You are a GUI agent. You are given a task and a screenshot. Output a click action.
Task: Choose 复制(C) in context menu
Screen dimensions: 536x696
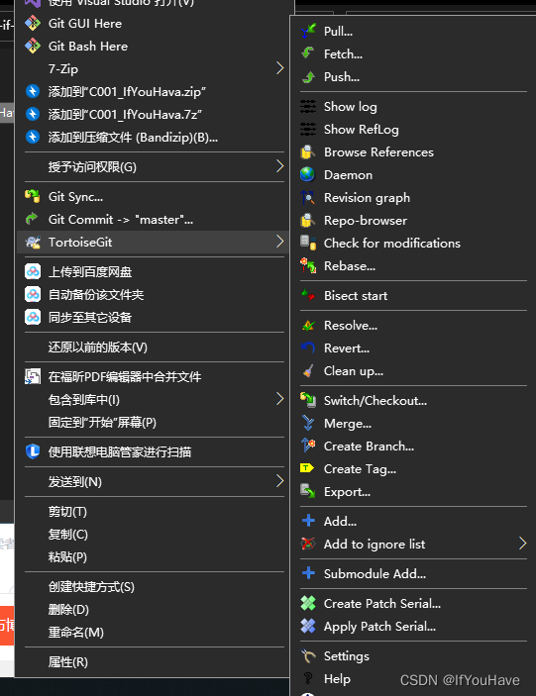(x=154, y=535)
